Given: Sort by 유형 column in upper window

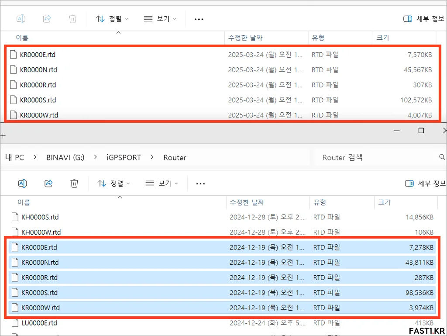Looking at the screenshot, I should pyautogui.click(x=318, y=38).
